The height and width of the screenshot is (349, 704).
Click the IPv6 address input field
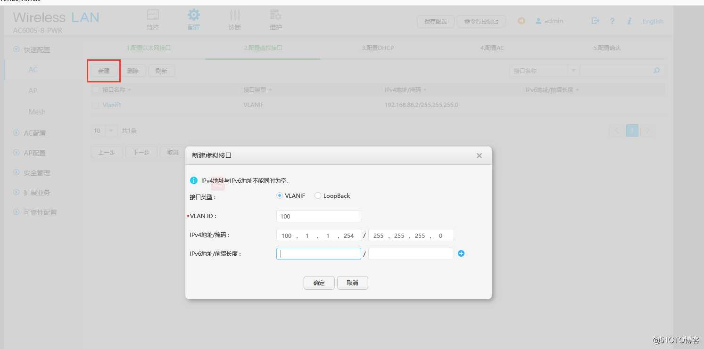[319, 254]
